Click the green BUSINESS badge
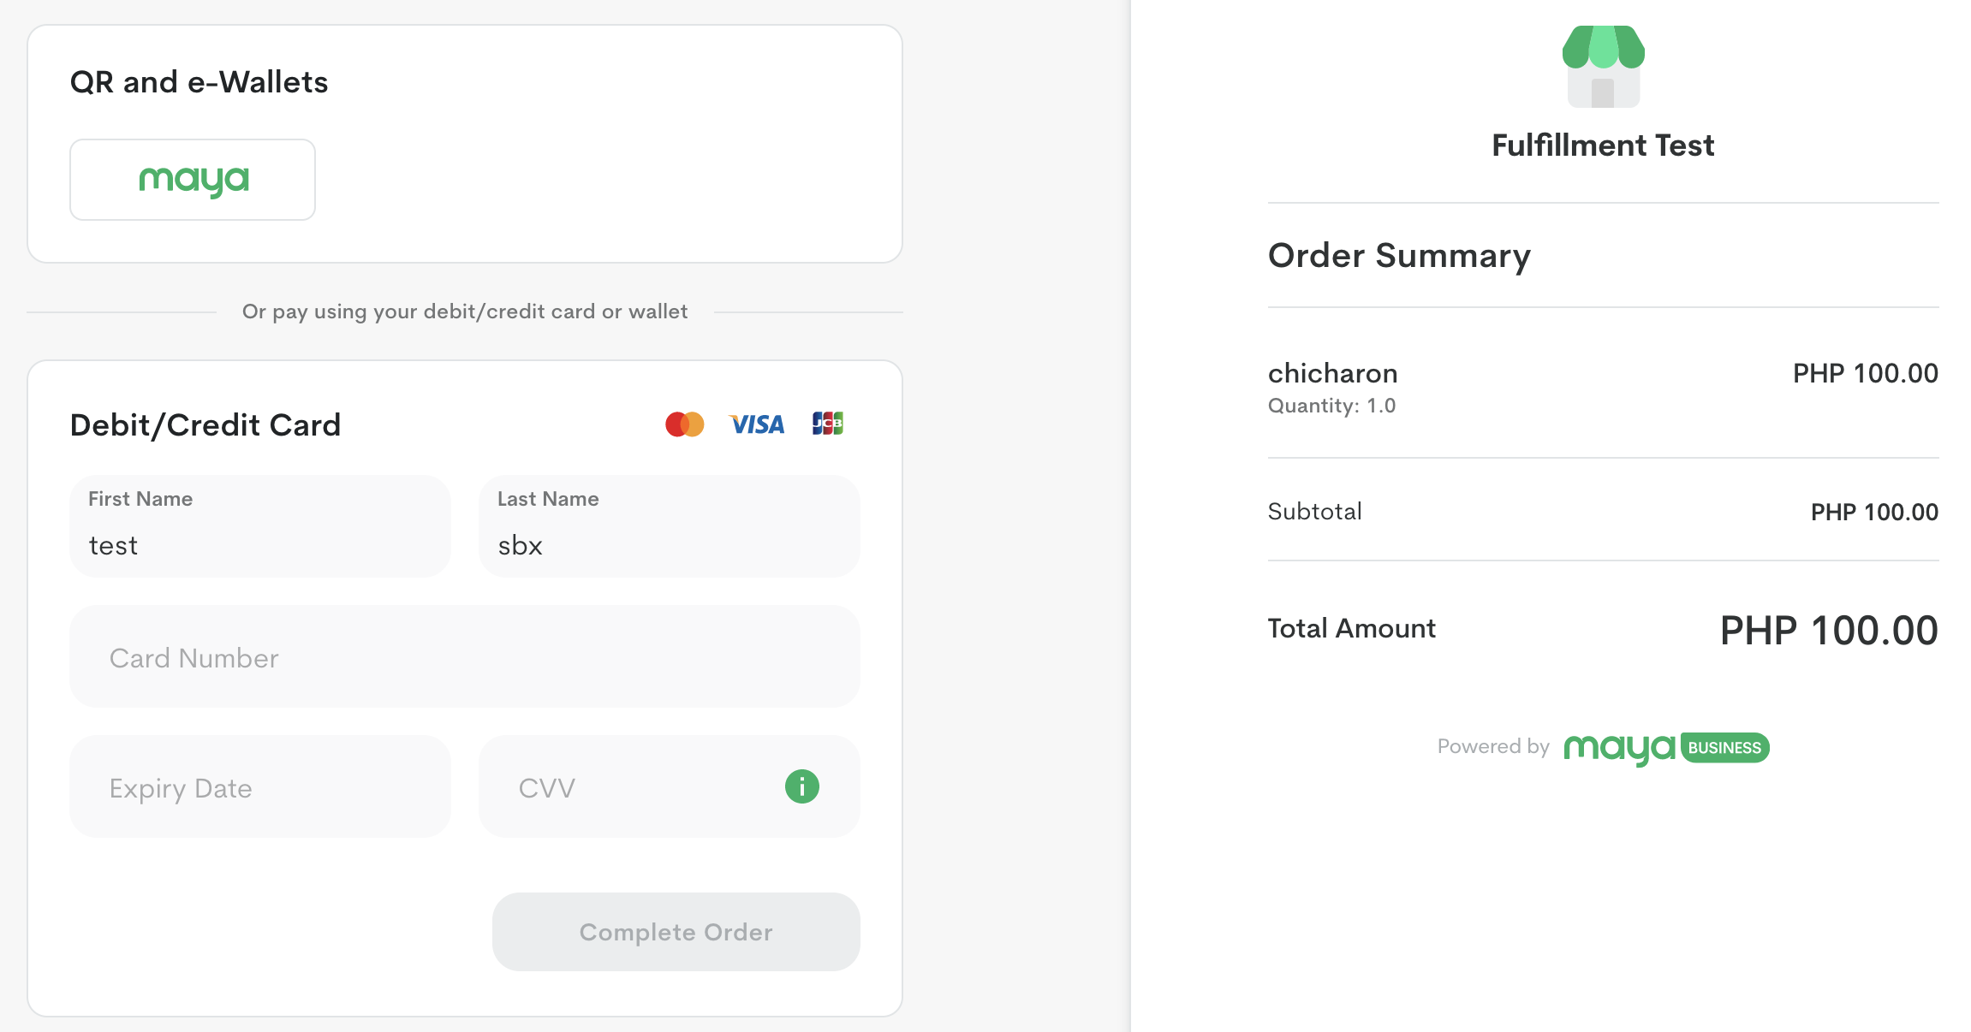 pyautogui.click(x=1724, y=748)
